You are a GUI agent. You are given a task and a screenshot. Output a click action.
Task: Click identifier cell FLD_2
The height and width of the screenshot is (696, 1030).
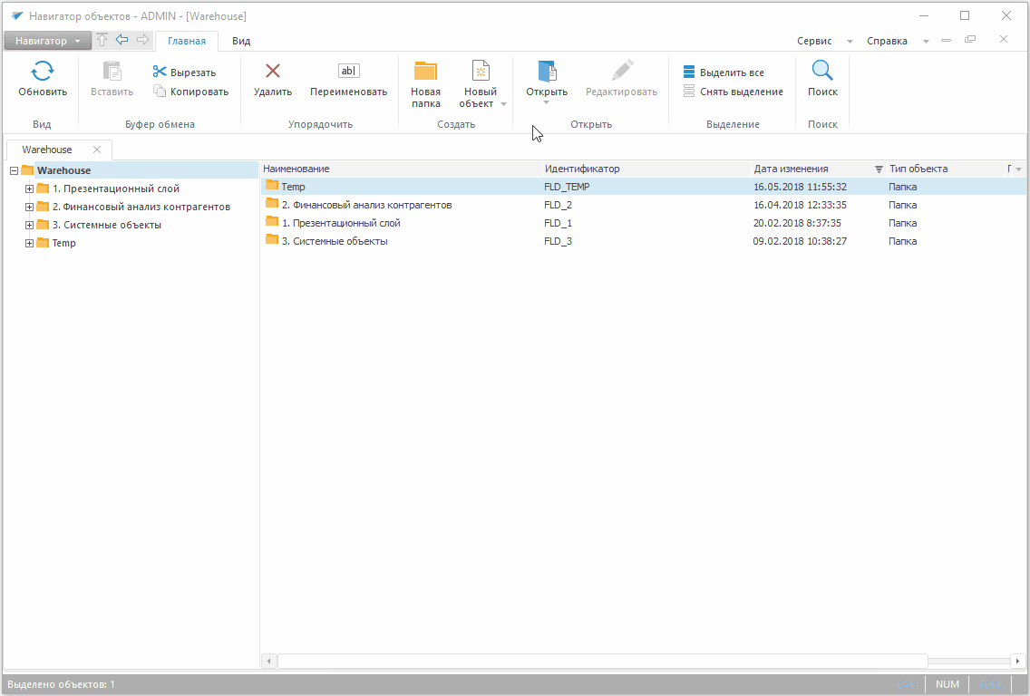(x=558, y=205)
